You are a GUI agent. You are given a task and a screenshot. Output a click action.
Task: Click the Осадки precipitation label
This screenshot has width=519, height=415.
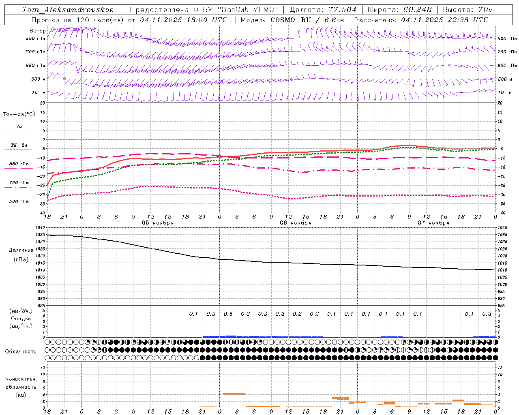[x=21, y=319]
